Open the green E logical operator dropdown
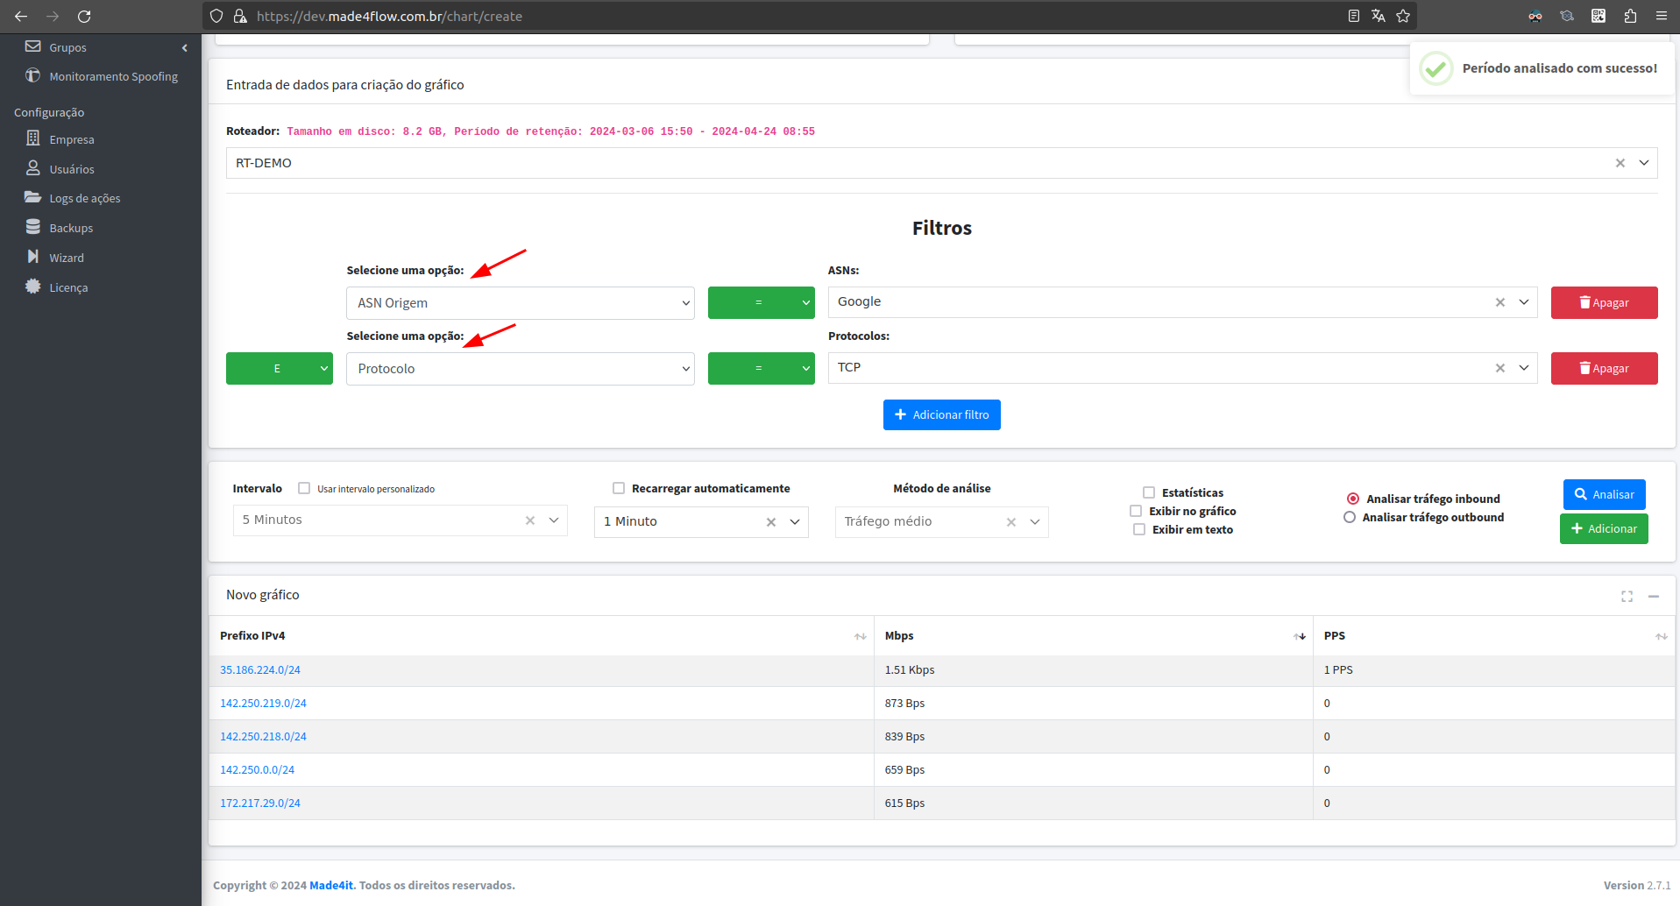Screen dimensions: 1680x906 click(x=280, y=369)
